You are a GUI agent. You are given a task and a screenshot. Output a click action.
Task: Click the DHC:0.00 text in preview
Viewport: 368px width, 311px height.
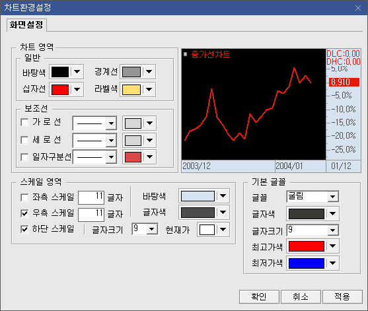[344, 61]
